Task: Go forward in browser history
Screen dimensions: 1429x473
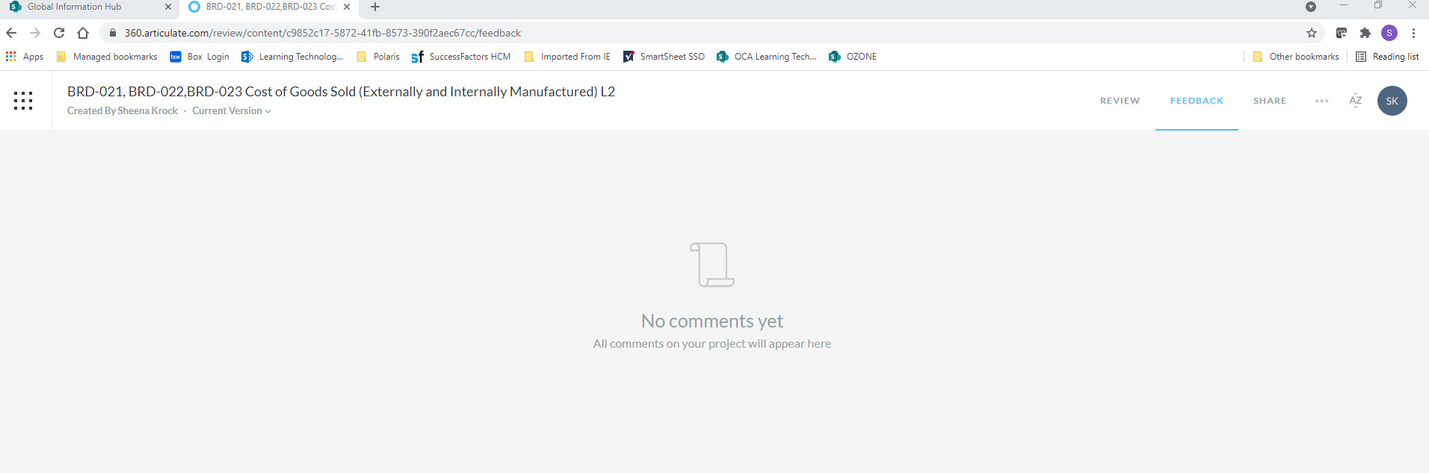Action: tap(35, 33)
